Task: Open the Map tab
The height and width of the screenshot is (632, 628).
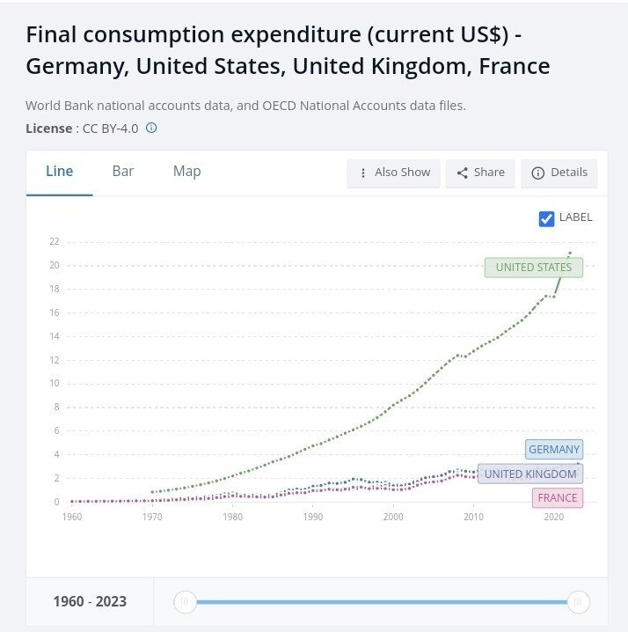Action: tap(186, 172)
